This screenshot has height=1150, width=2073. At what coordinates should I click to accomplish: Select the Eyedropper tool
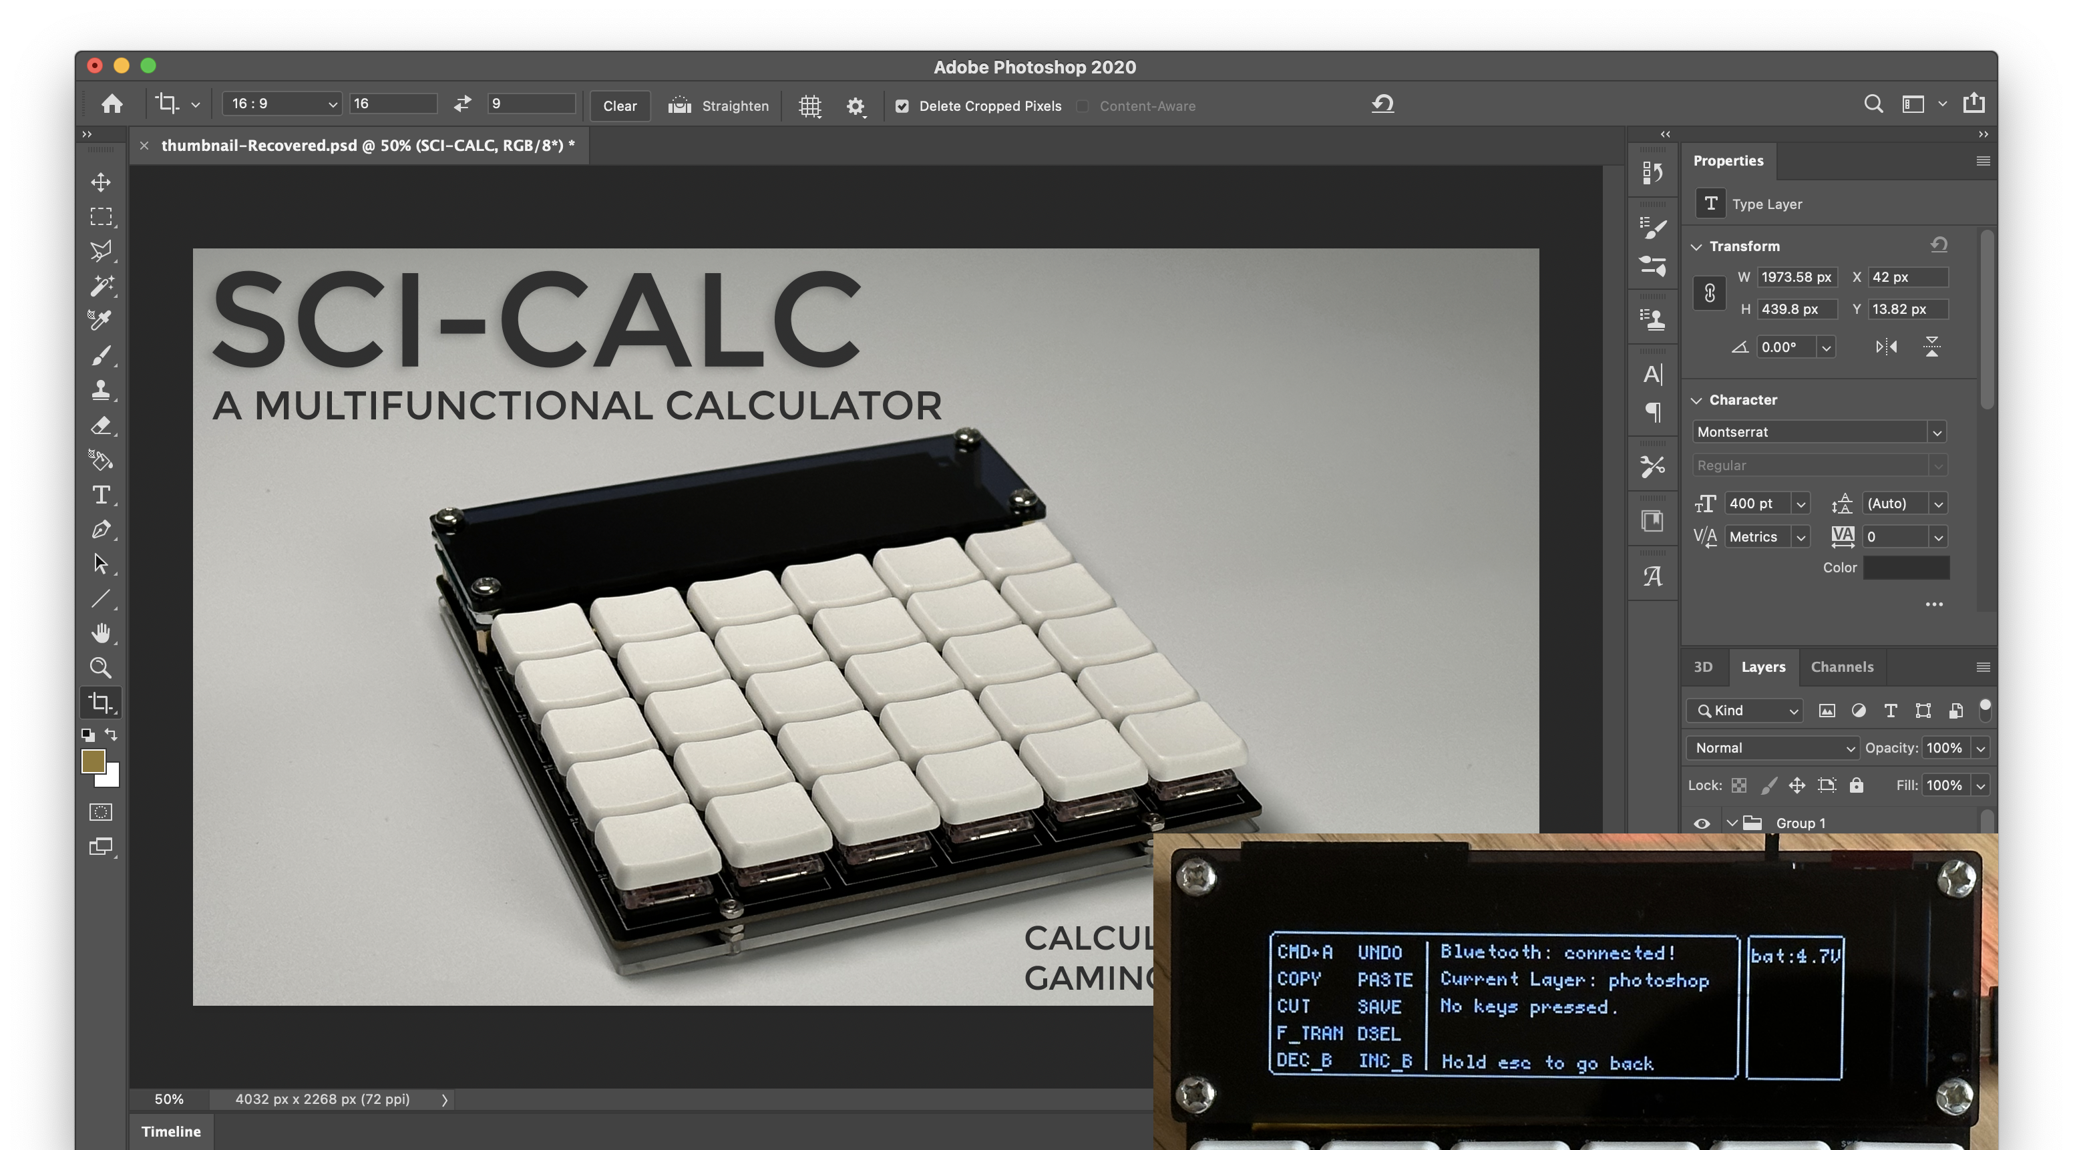point(101,321)
